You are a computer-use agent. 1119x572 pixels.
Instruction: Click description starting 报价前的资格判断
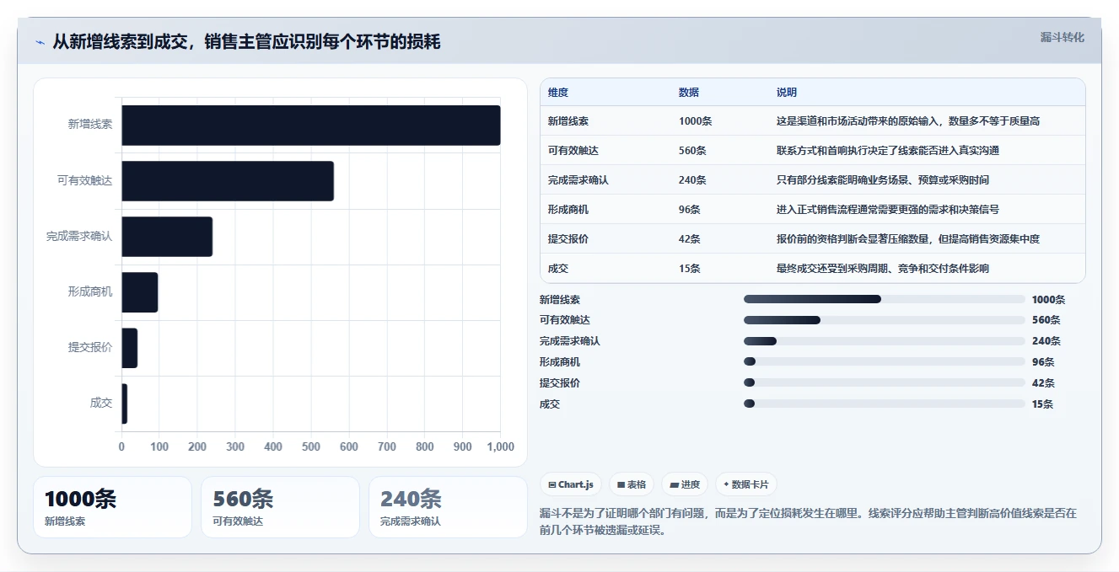[908, 239]
